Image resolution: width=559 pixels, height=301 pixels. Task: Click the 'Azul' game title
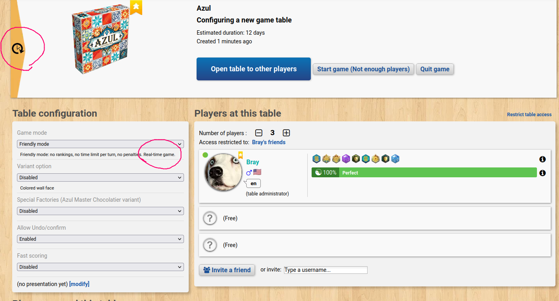pyautogui.click(x=204, y=8)
